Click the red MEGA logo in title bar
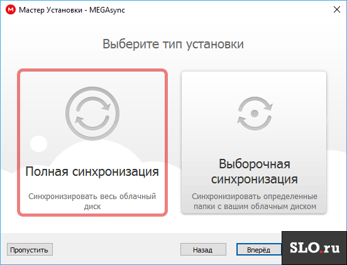347x265 pixels. [x=11, y=9]
